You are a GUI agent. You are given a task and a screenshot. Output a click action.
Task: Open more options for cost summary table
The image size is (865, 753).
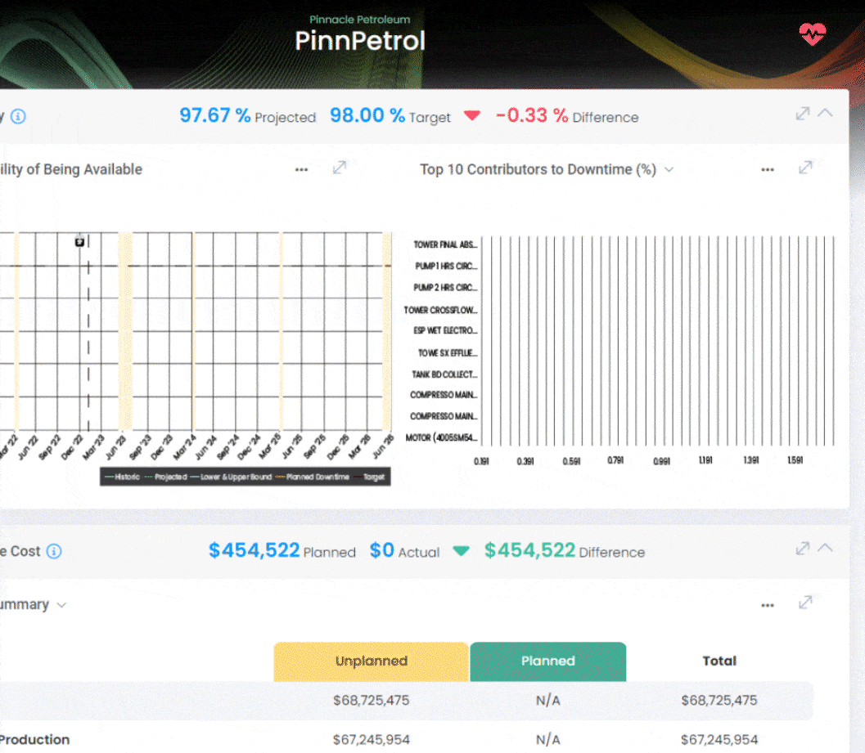(x=767, y=605)
